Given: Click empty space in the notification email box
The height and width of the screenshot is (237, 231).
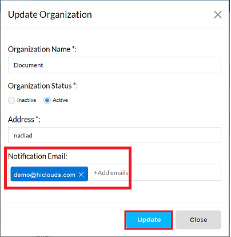Looking at the screenshot, I should (176, 172).
